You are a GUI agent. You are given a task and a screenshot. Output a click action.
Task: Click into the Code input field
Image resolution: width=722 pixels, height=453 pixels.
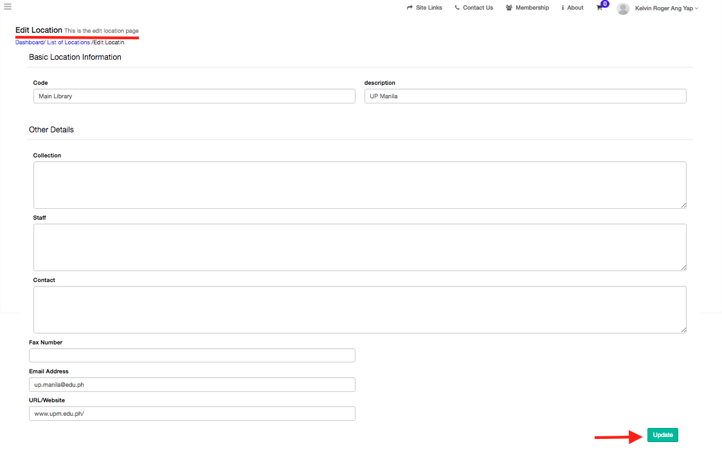click(x=194, y=96)
